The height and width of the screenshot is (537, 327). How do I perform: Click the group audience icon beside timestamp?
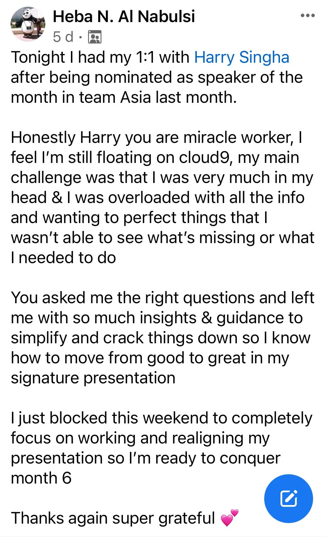[95, 37]
